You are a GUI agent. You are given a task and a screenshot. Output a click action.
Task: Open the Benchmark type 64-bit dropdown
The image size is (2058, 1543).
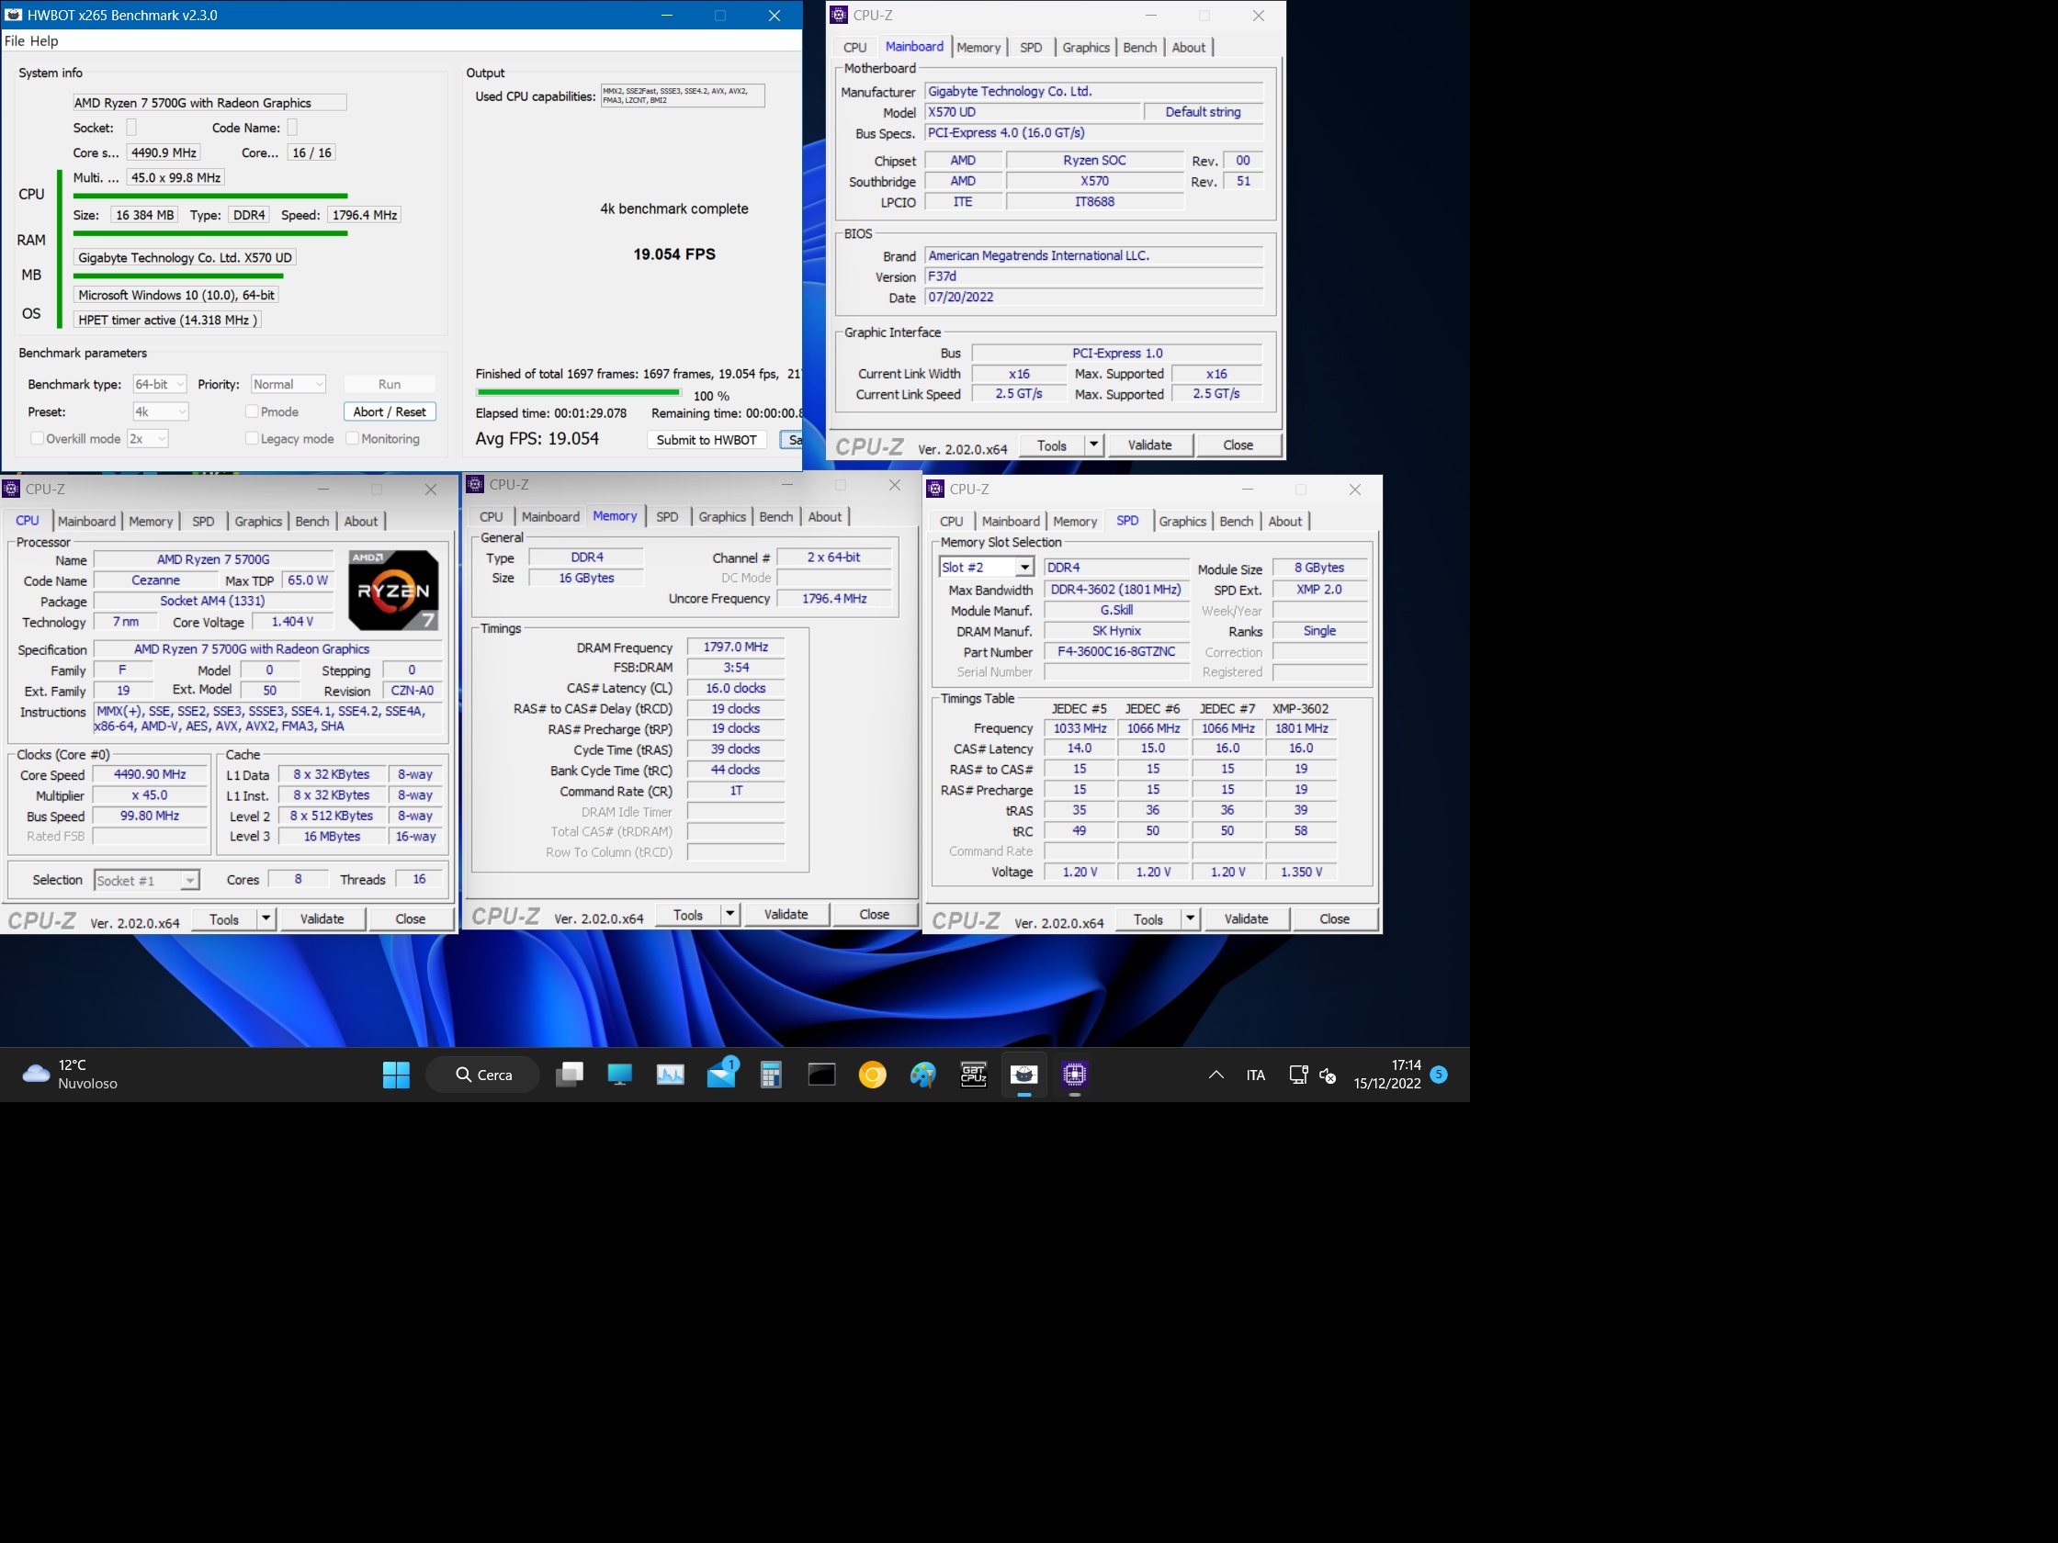pyautogui.click(x=160, y=384)
